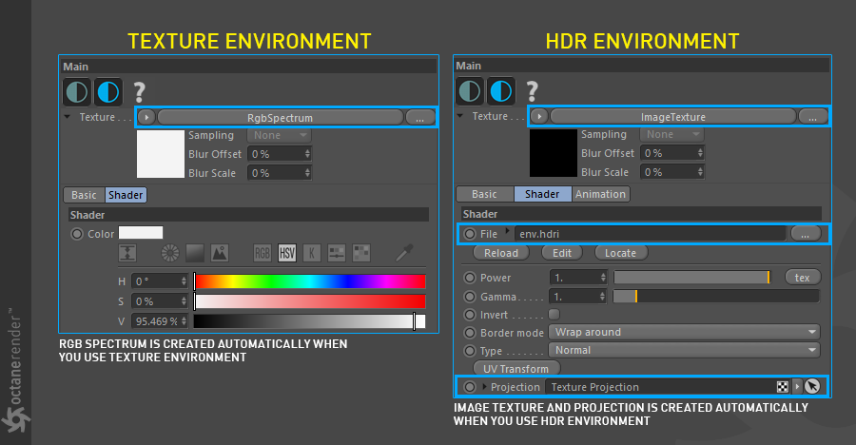Click the Value brightness slider

pos(310,321)
